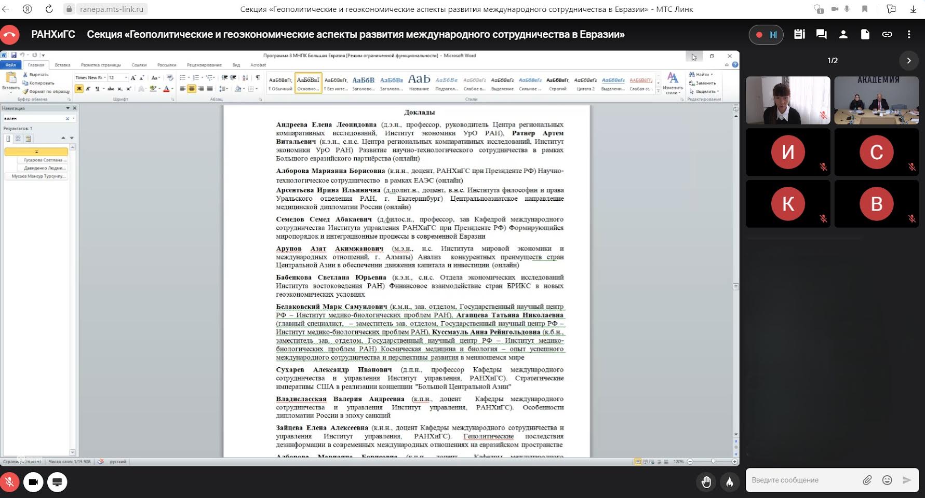
Task: Attach a file to the chat message
Action: (867, 480)
